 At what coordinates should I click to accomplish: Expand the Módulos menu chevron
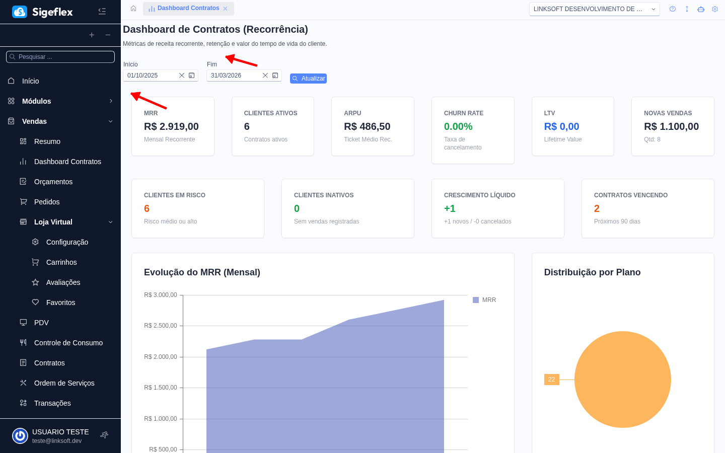click(111, 101)
